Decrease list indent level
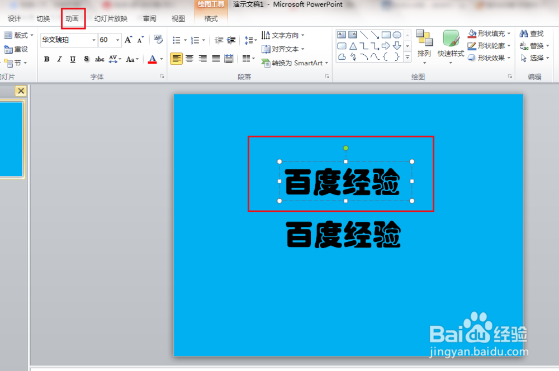Viewport: 559px width, 371px height. click(219, 40)
